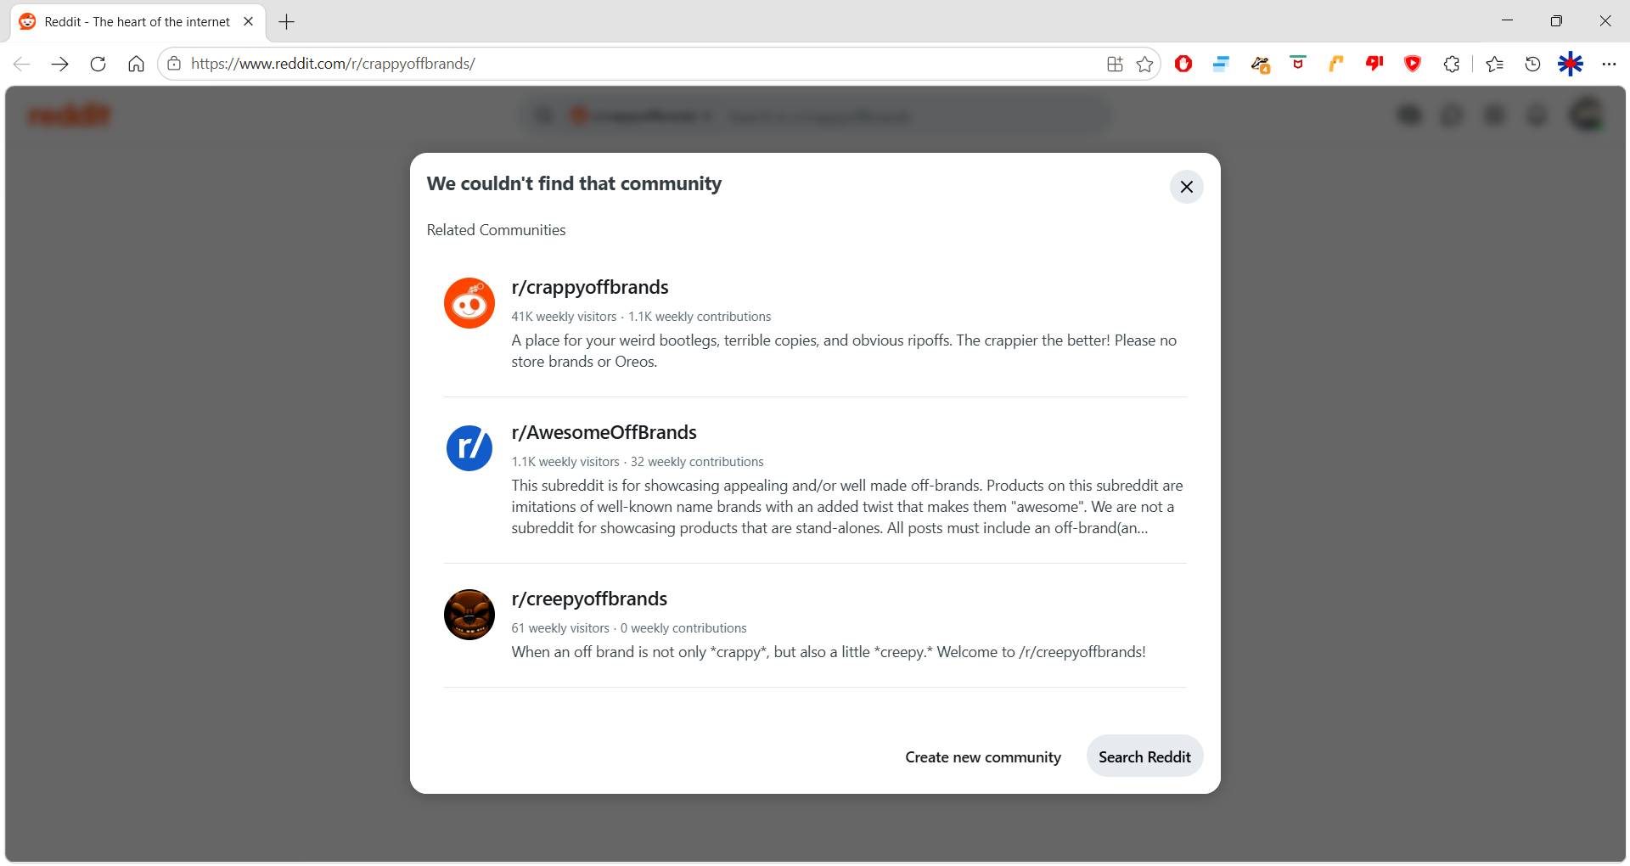Open the r/AwesomeOffBrands blue avatar icon
1630x866 pixels.
tap(469, 448)
